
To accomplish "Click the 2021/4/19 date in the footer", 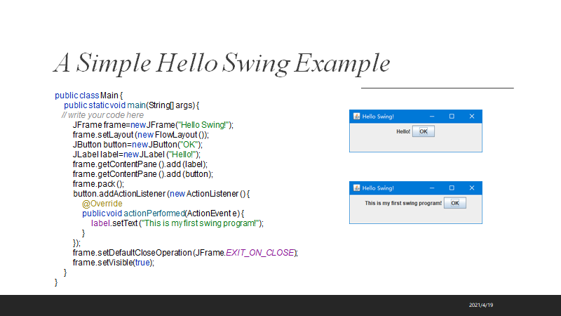I will (x=481, y=305).
